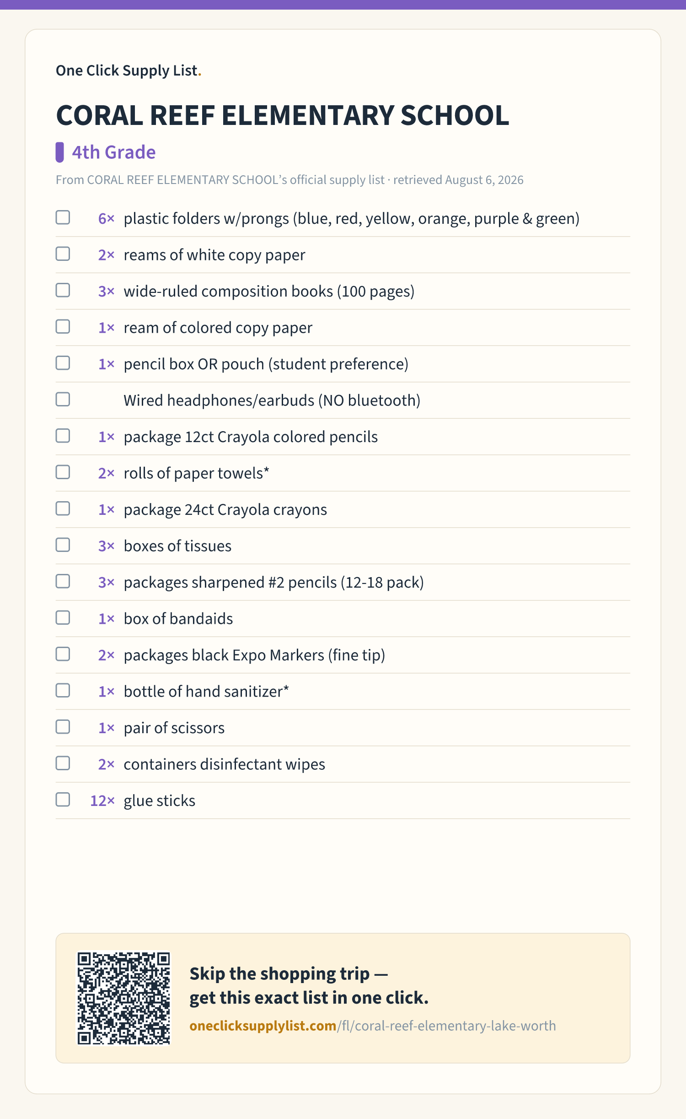
Task: Check the glue sticks checkbox
Action: pos(63,800)
